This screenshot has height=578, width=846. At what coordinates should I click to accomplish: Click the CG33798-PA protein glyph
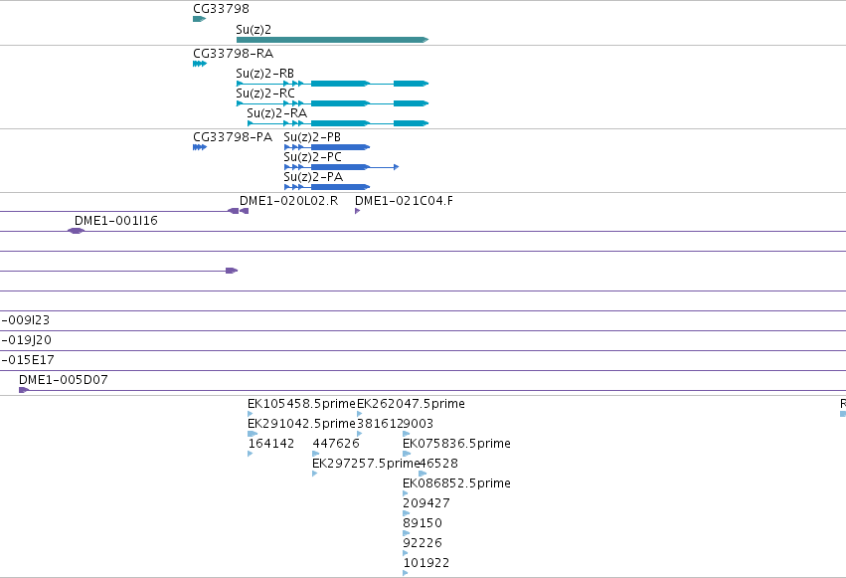200,147
